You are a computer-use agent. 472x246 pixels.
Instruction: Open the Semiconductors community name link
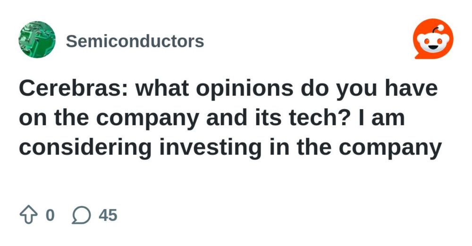135,41
